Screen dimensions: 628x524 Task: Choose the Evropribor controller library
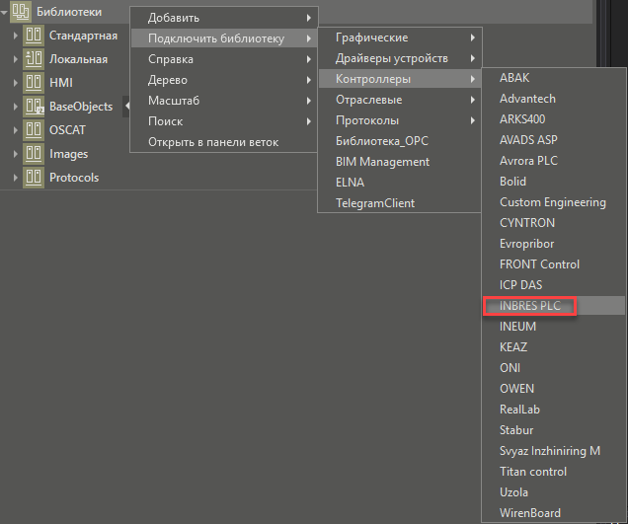(x=554, y=244)
